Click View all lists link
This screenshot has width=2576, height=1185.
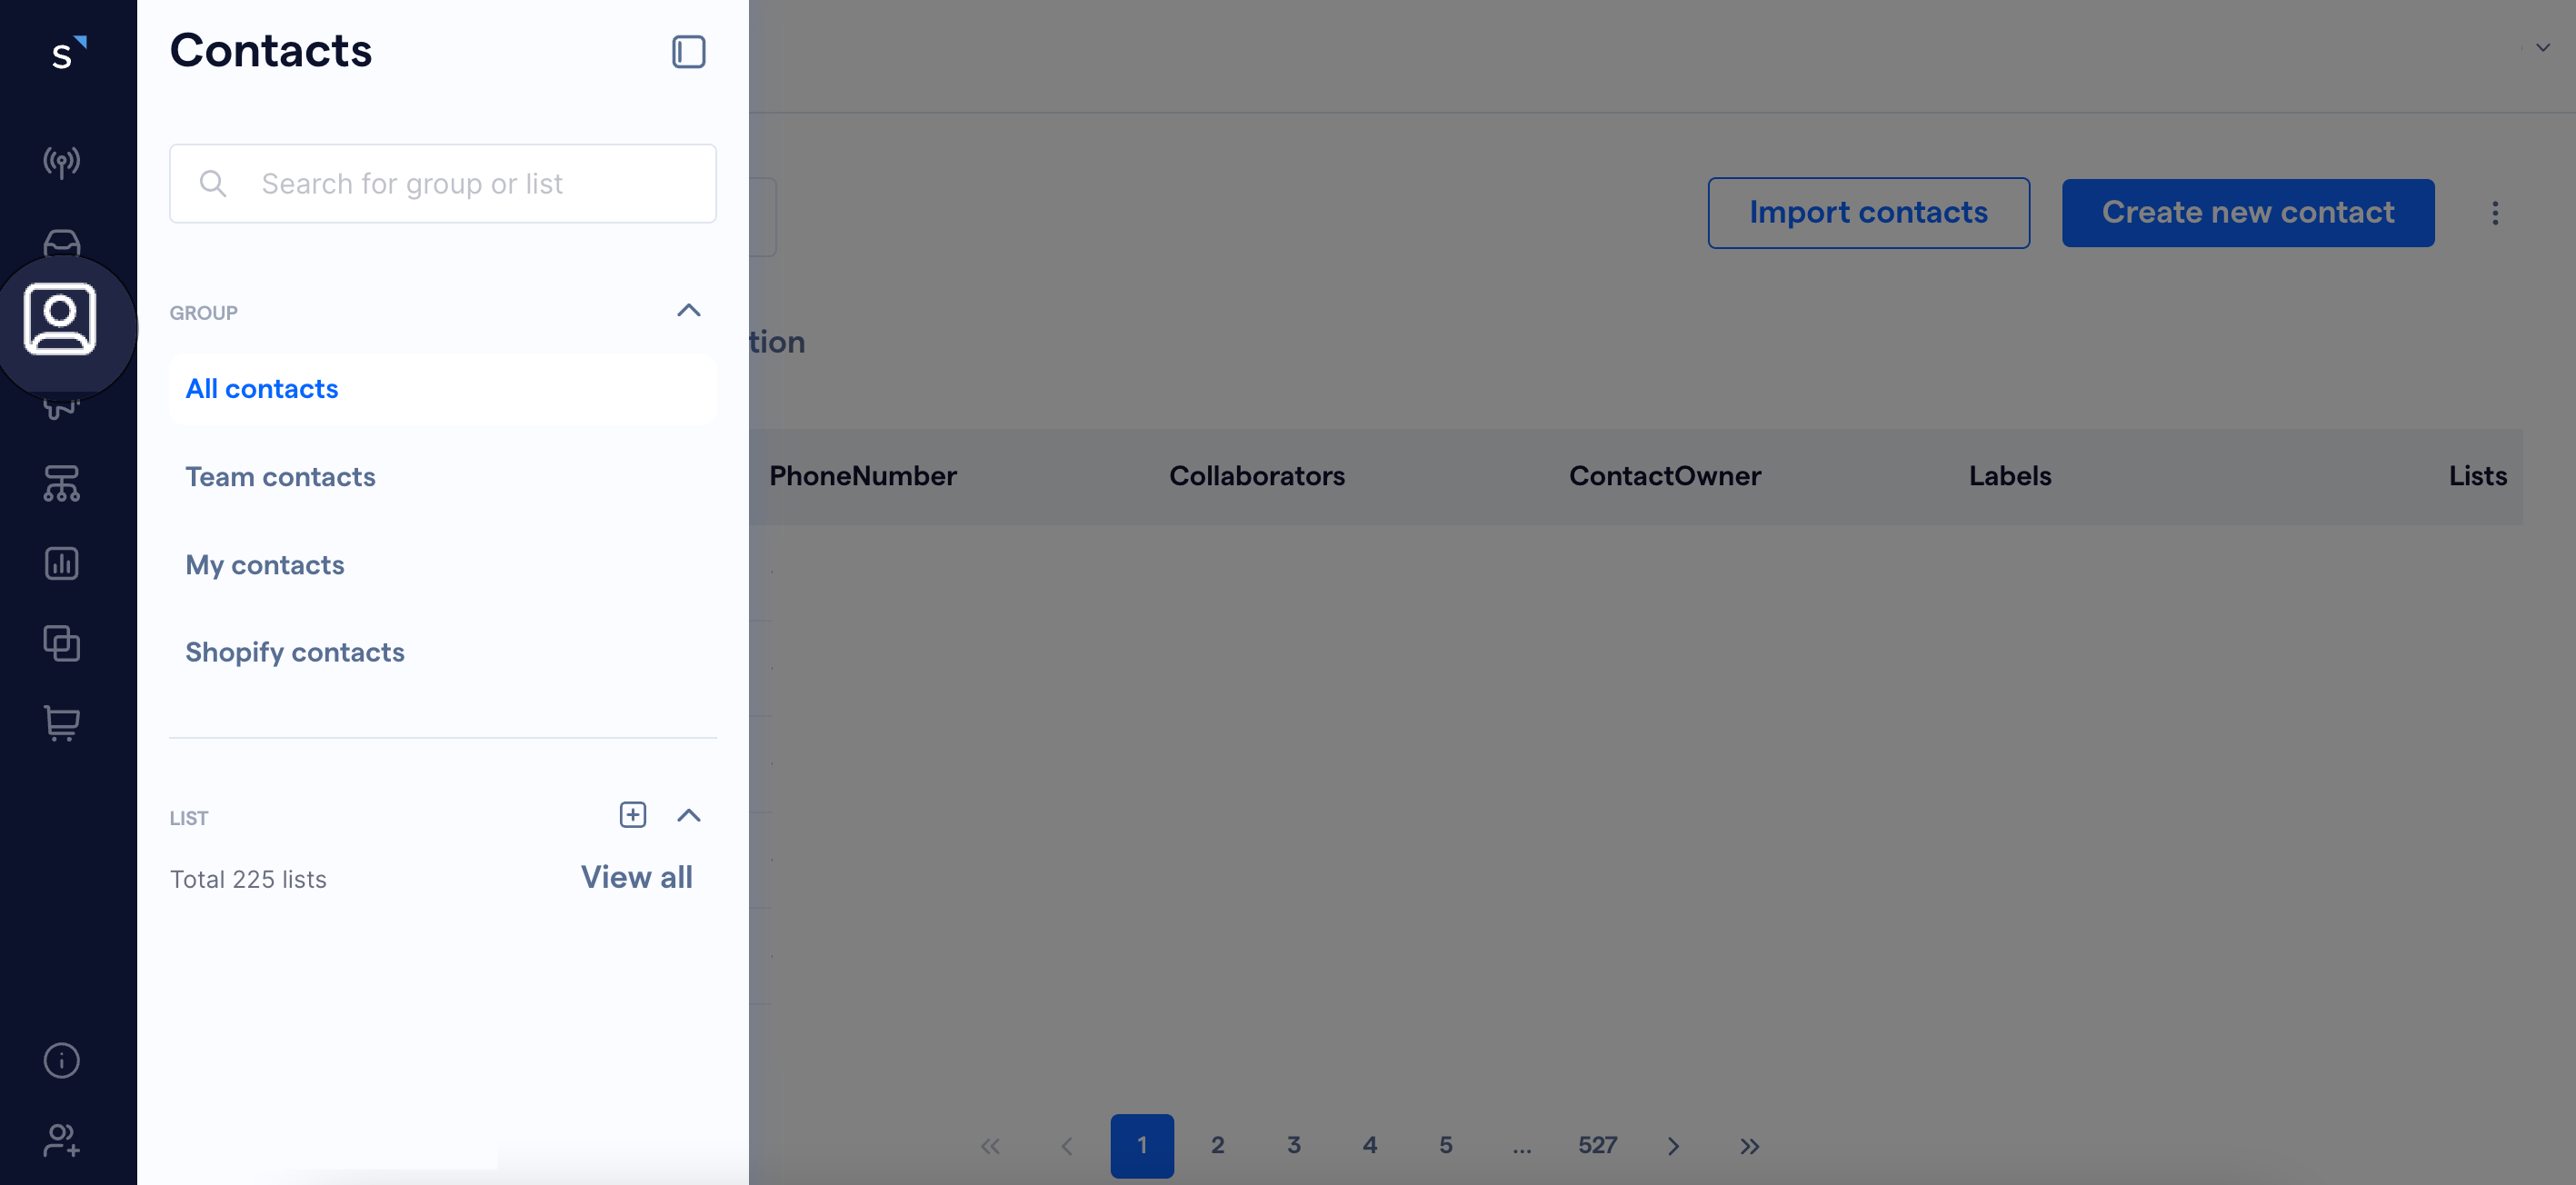click(637, 874)
